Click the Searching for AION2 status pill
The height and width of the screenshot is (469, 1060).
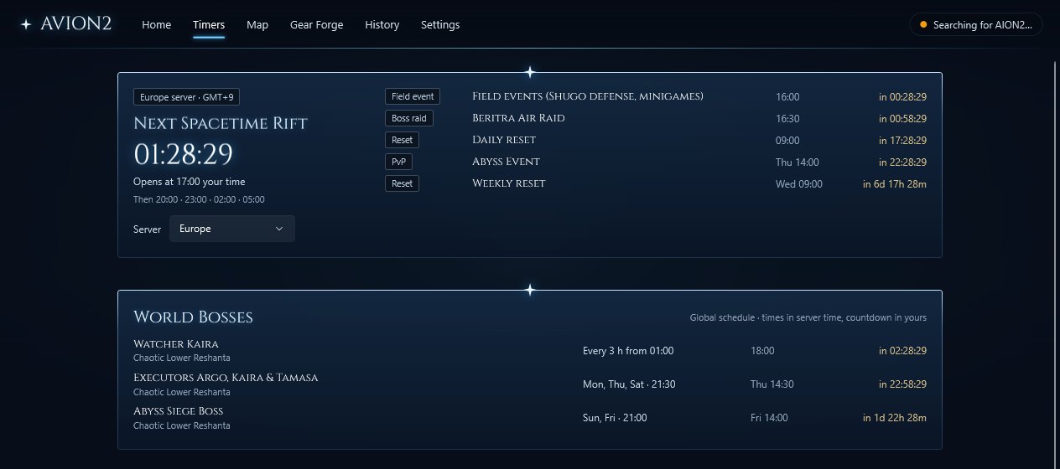coord(976,24)
